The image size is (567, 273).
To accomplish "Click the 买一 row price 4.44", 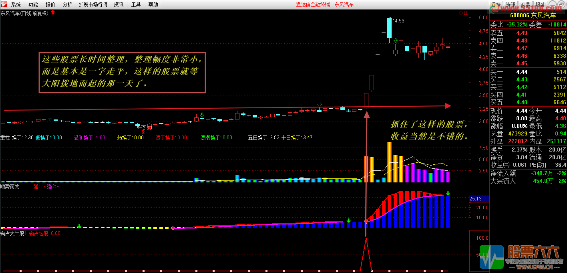I will point(522,72).
